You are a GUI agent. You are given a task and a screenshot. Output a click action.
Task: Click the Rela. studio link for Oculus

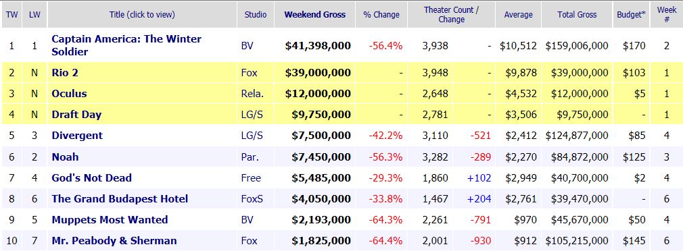point(252,94)
